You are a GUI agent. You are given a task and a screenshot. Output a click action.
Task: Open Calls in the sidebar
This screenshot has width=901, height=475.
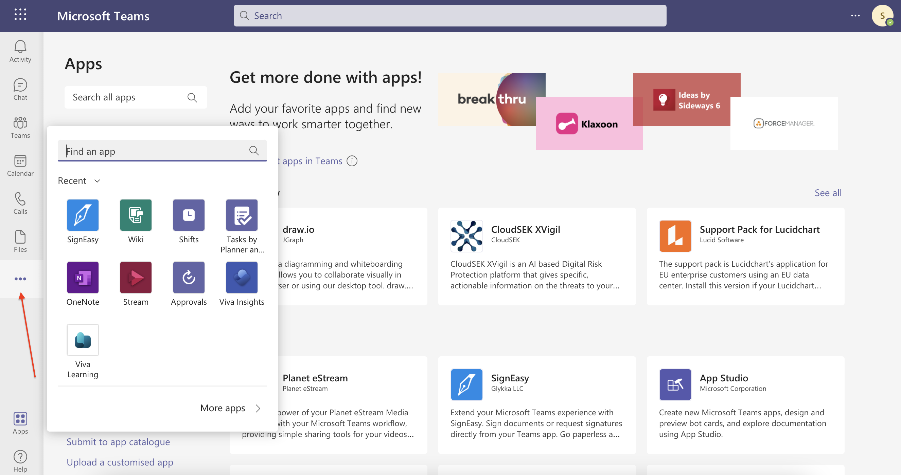20,203
